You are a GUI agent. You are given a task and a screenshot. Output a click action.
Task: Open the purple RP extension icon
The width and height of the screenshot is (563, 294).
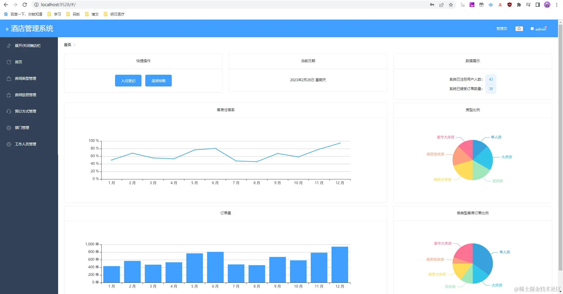[x=472, y=5]
